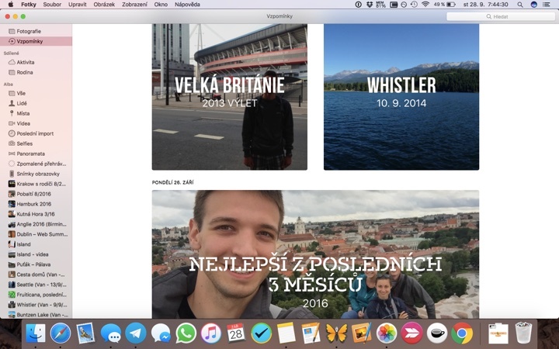This screenshot has width=559, height=349.
Task: Open Hamburk 2016 album
Action: pos(36,204)
